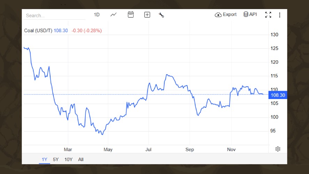Change chart type with line icon
Screen dimensions: 309x174
pos(114,15)
